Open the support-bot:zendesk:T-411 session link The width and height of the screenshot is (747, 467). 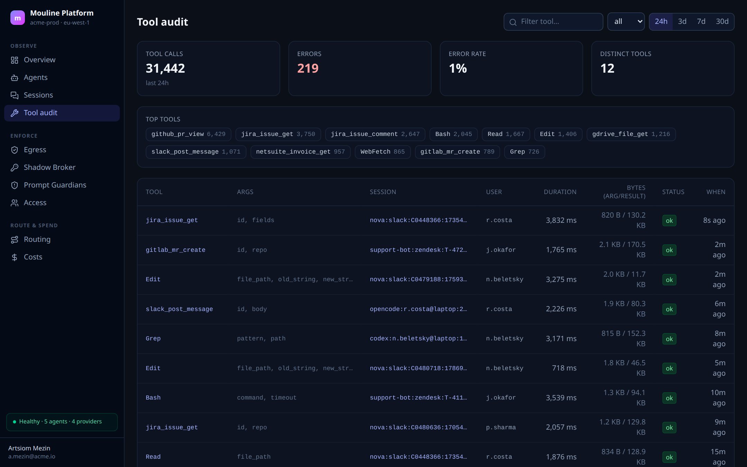pos(418,398)
